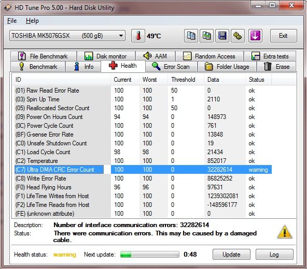Select the Head Flying Hours row
The image size is (307, 269).
tap(143, 187)
